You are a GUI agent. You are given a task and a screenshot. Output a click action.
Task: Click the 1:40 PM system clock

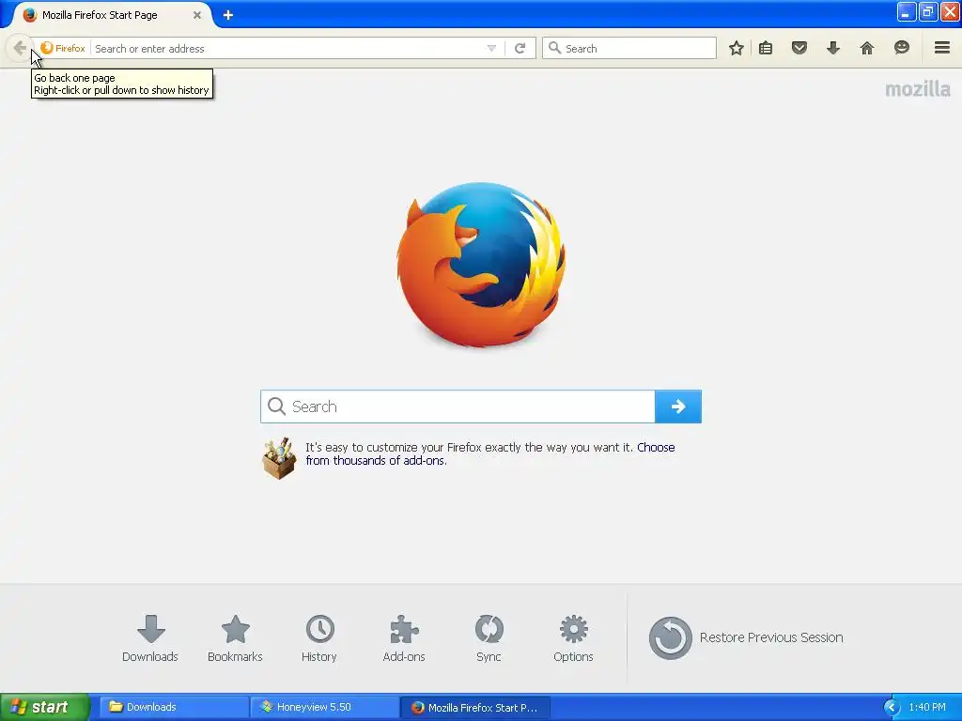(927, 707)
